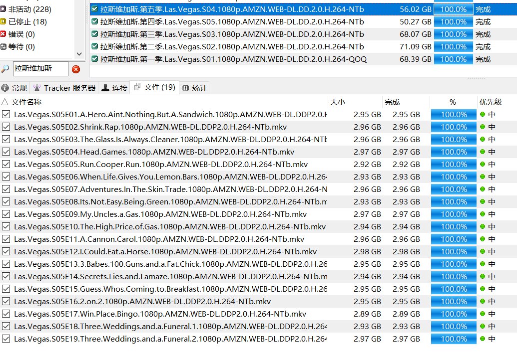Select the S05E12 I.Could.Eat.a.Horse file
The height and width of the screenshot is (361, 517).
[x=165, y=252]
